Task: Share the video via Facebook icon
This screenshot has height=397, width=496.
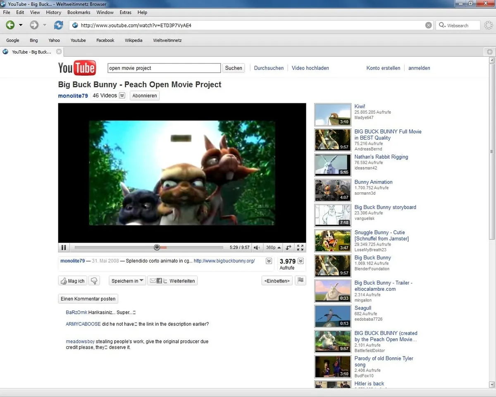Action: [160, 280]
